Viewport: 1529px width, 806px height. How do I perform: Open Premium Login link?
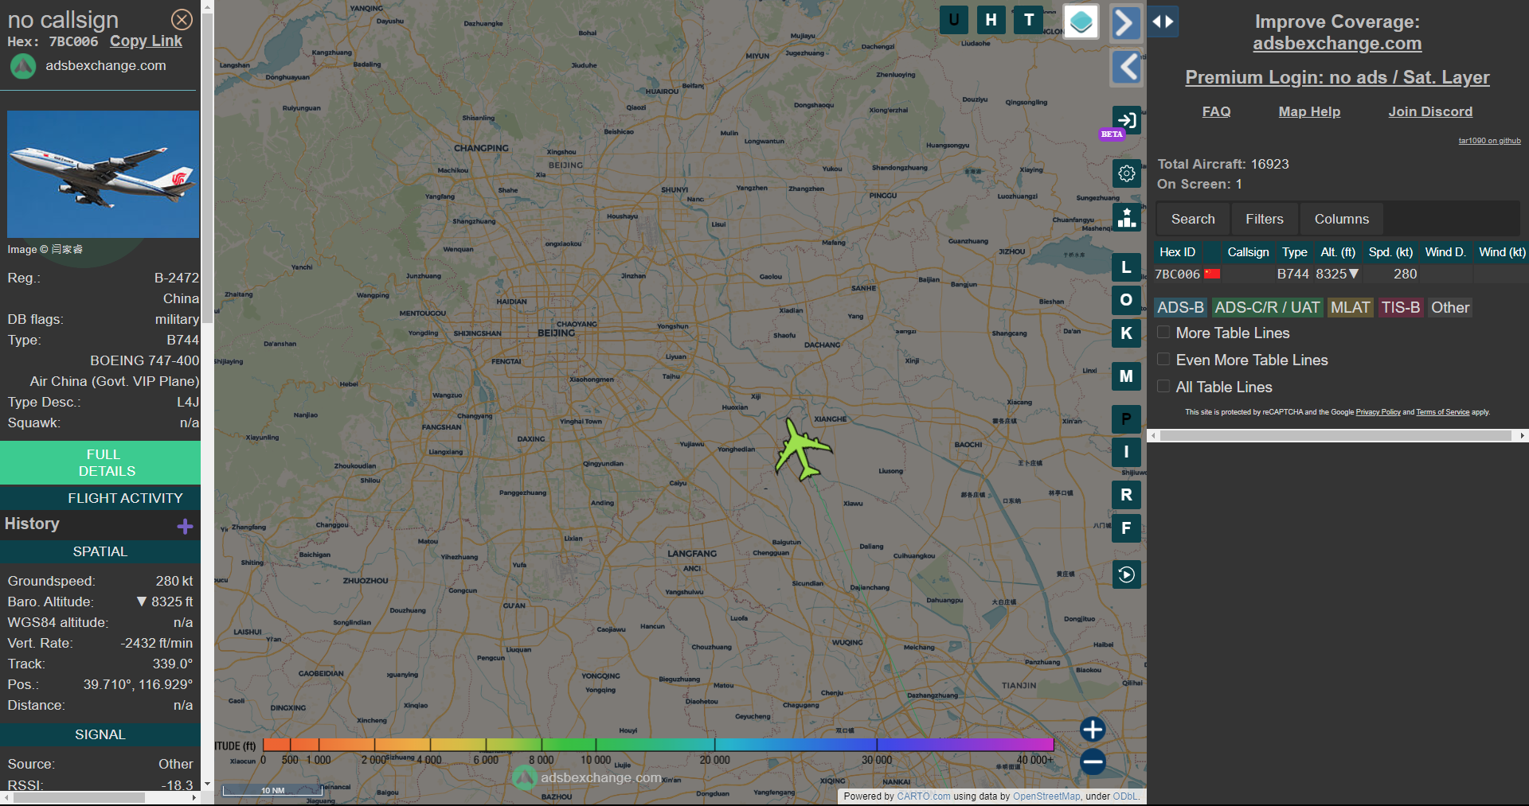tap(1337, 77)
